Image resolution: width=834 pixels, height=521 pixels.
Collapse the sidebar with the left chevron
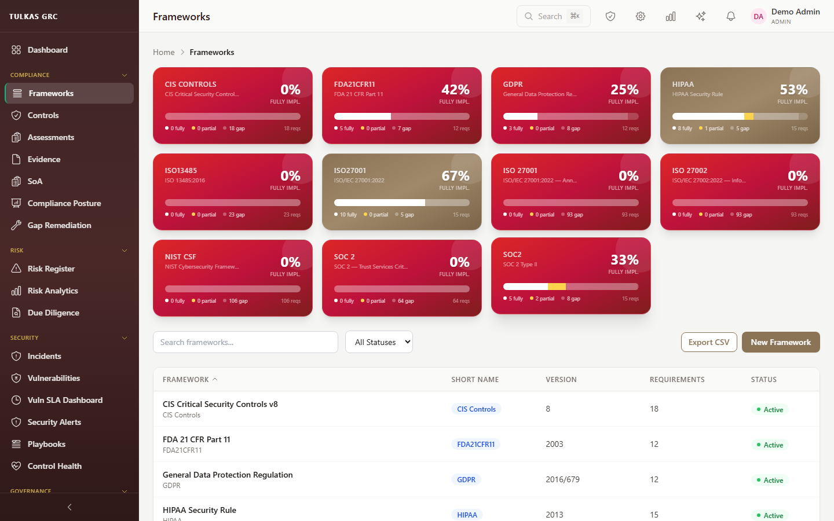(x=69, y=507)
